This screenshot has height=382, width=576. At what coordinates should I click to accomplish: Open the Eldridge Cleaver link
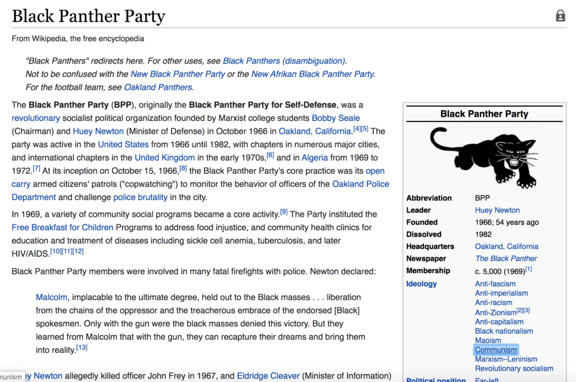[268, 376]
